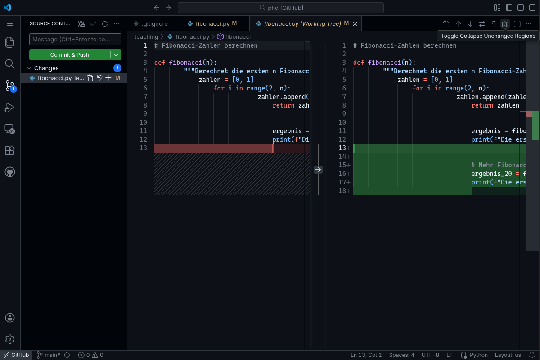Open the Customize Layout icon
Image resolution: width=540 pixels, height=360 pixels.
pos(497,8)
